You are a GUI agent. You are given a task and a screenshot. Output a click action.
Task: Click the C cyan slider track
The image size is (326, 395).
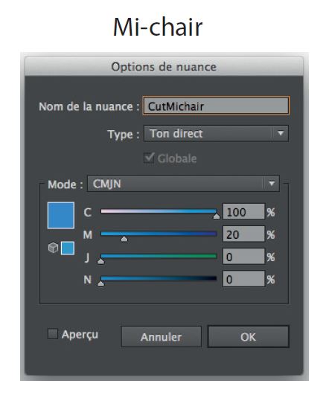pyautogui.click(x=159, y=211)
